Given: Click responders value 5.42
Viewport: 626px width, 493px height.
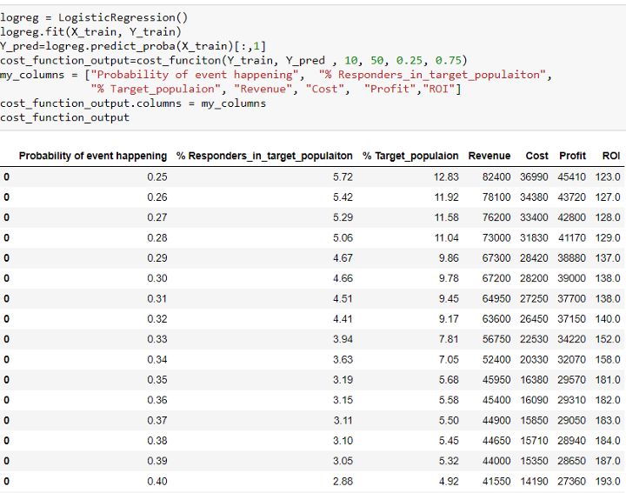Looking at the screenshot, I should pos(343,197).
